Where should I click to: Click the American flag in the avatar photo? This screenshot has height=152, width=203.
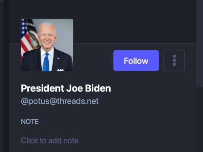click(26, 37)
